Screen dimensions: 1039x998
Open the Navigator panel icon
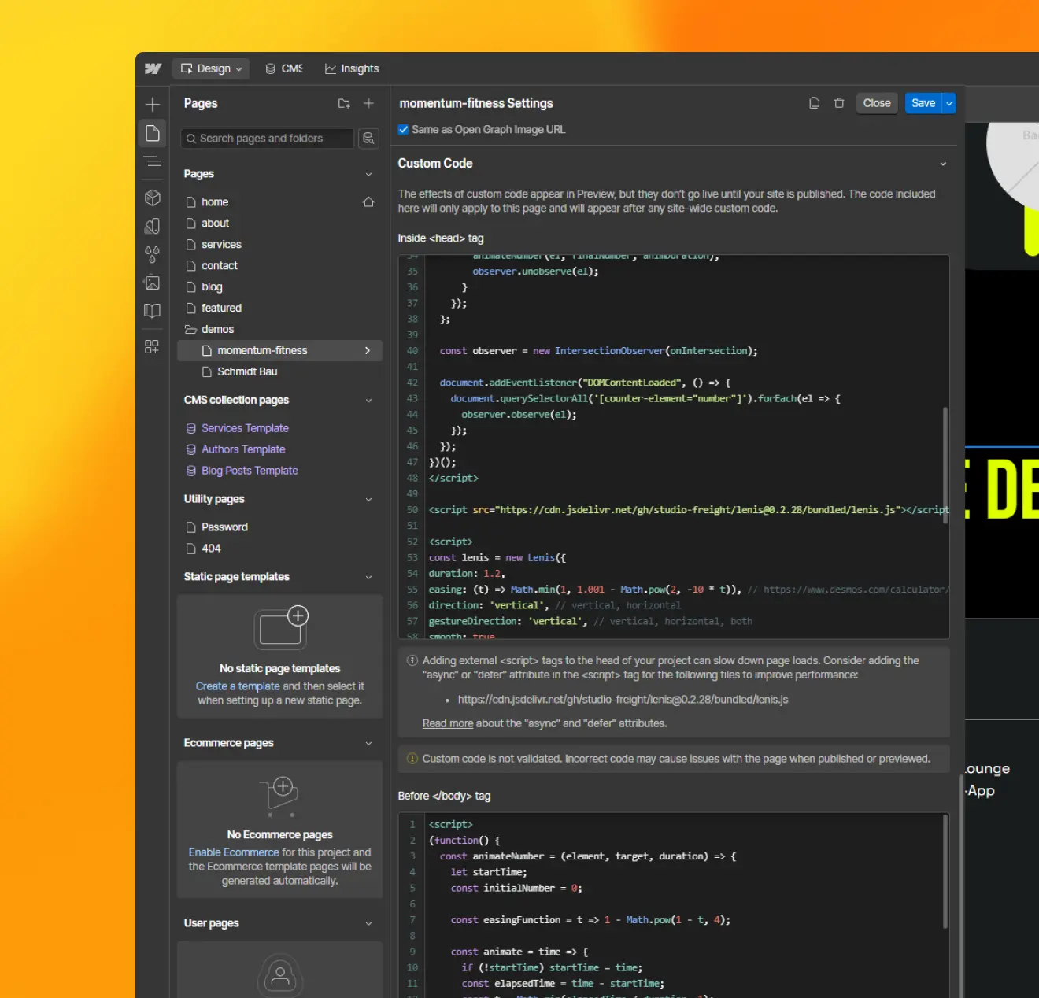(153, 161)
